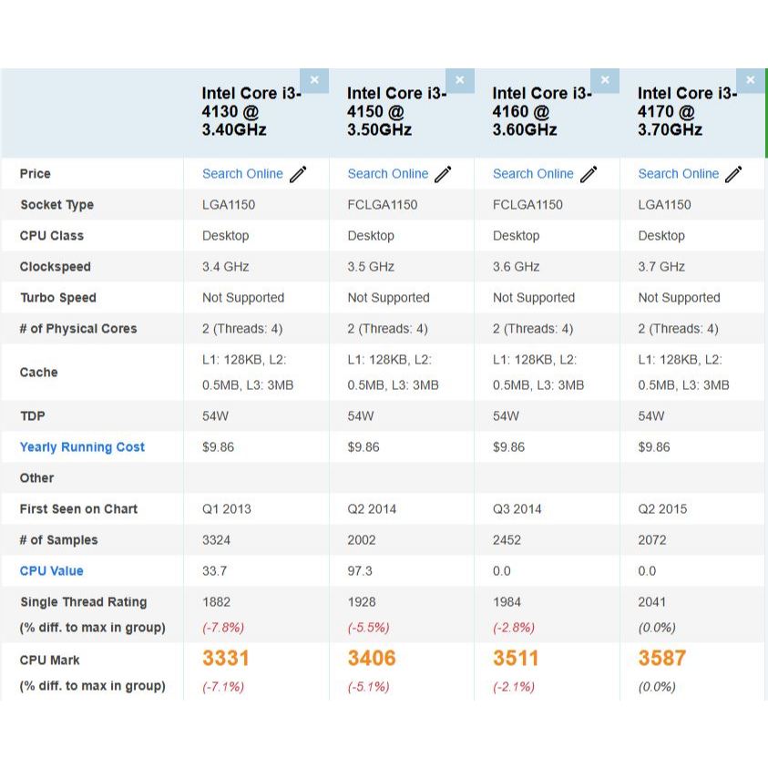Close the i3-4150 comparison column
768x768 pixels.
pos(459,80)
